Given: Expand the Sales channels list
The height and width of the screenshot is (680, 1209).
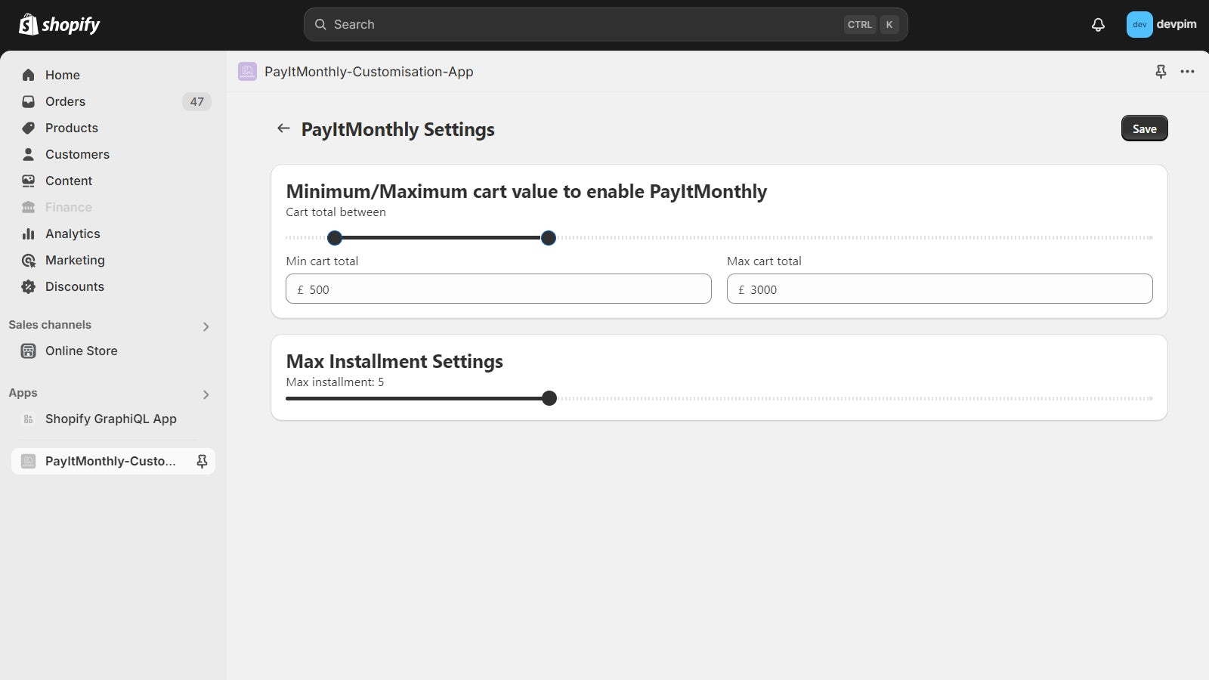Looking at the screenshot, I should pos(205,326).
